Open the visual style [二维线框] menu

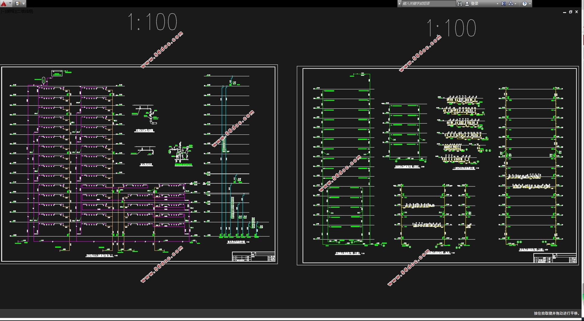25,12
